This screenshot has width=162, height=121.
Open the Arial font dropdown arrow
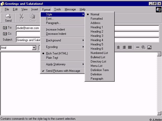(34, 48)
